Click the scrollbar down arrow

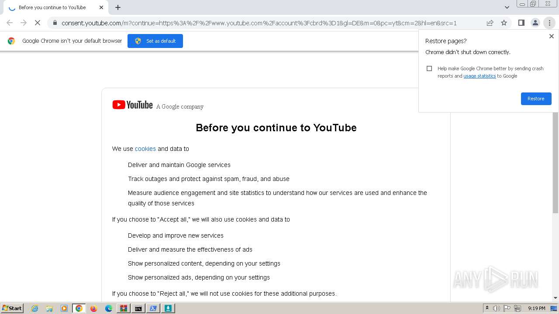(556, 298)
